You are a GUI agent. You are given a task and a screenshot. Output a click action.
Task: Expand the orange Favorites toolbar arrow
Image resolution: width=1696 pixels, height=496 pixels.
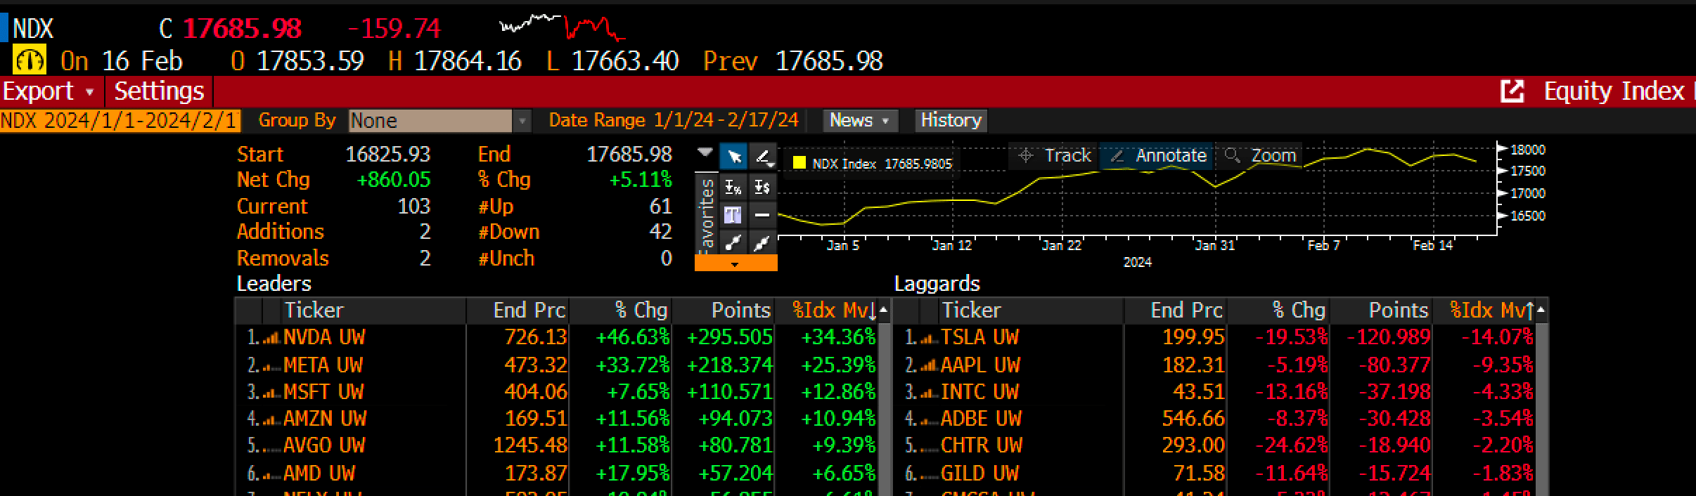tap(735, 264)
